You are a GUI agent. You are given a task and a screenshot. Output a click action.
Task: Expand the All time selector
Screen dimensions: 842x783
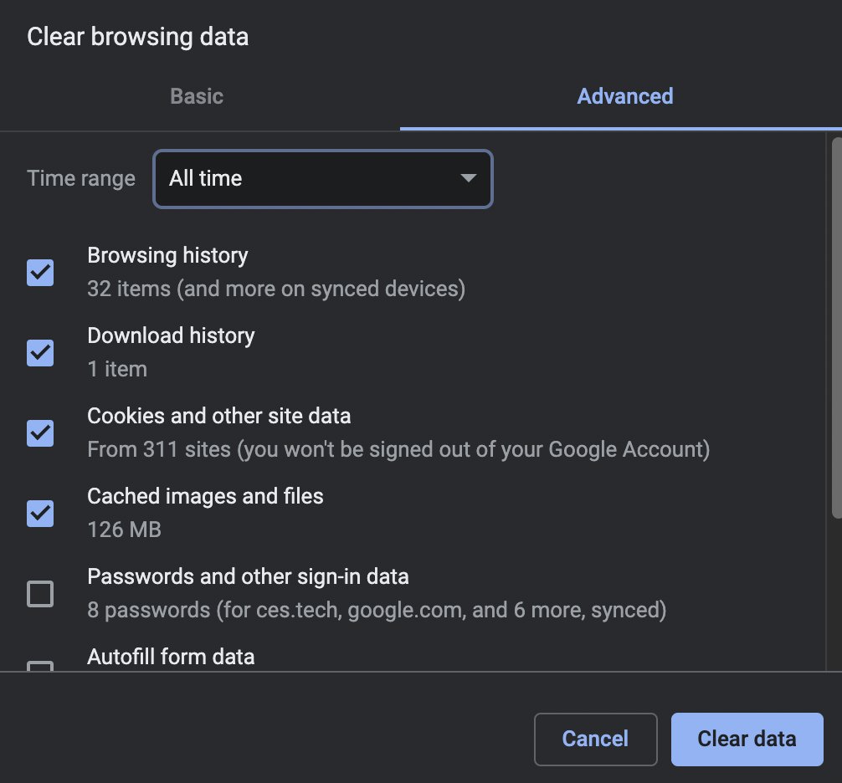[322, 178]
